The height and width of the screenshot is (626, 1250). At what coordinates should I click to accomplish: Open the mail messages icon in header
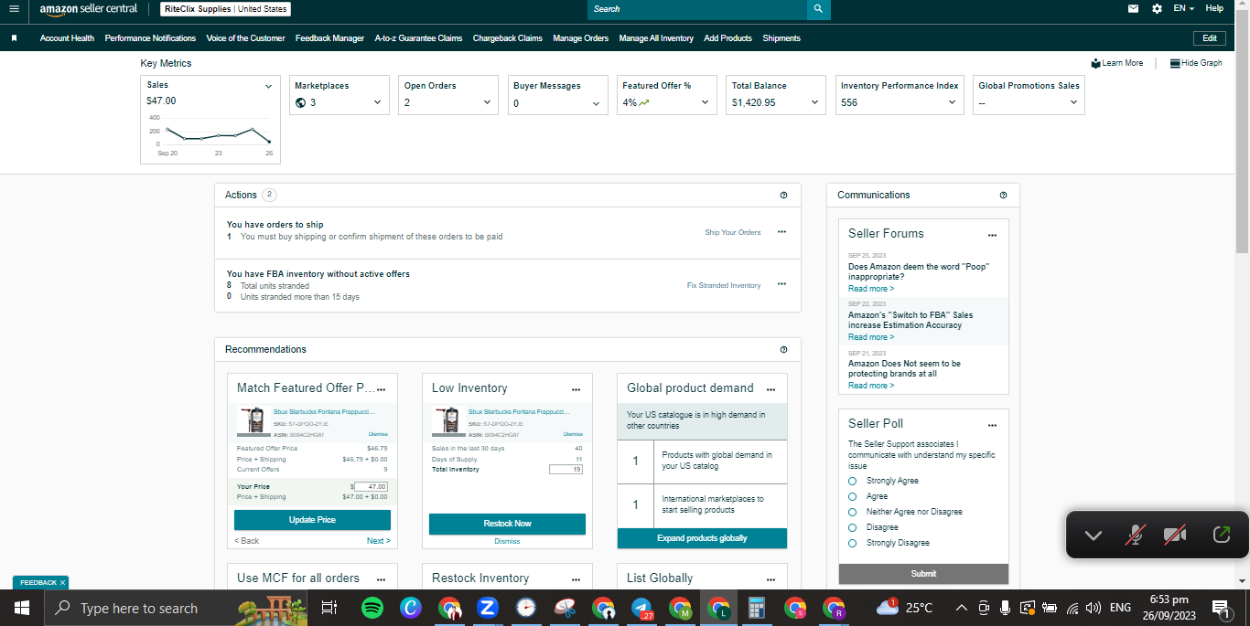(1133, 8)
